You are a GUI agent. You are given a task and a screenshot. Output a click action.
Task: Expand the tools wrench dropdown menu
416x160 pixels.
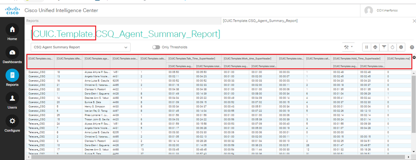point(349,47)
